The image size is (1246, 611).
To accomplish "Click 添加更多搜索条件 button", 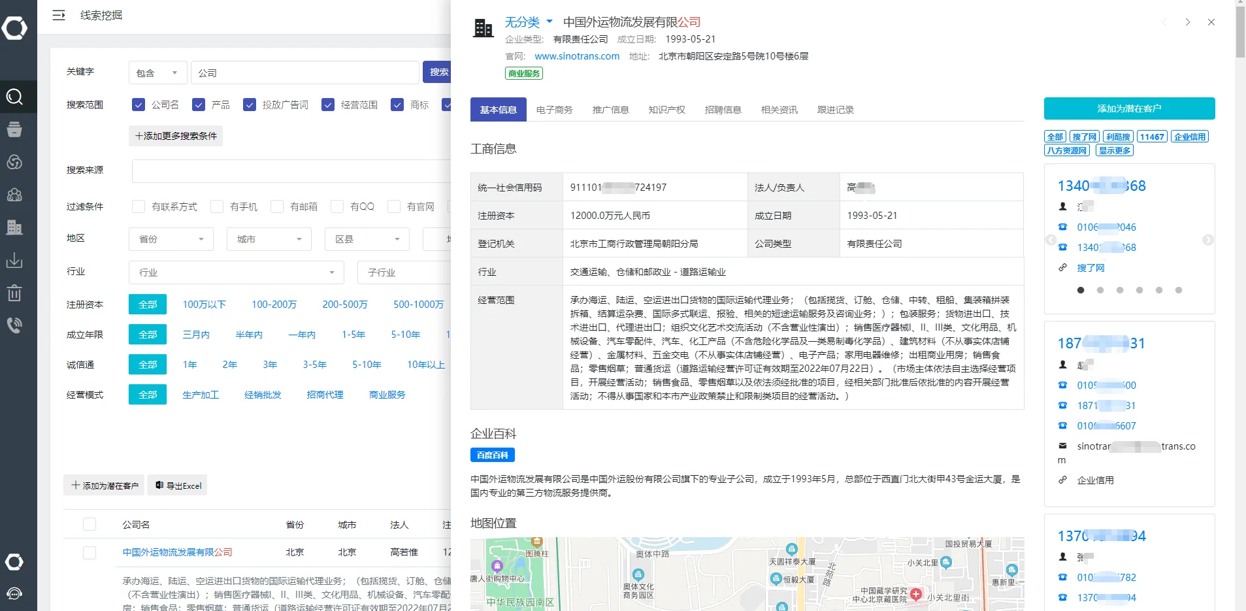I will pyautogui.click(x=176, y=136).
